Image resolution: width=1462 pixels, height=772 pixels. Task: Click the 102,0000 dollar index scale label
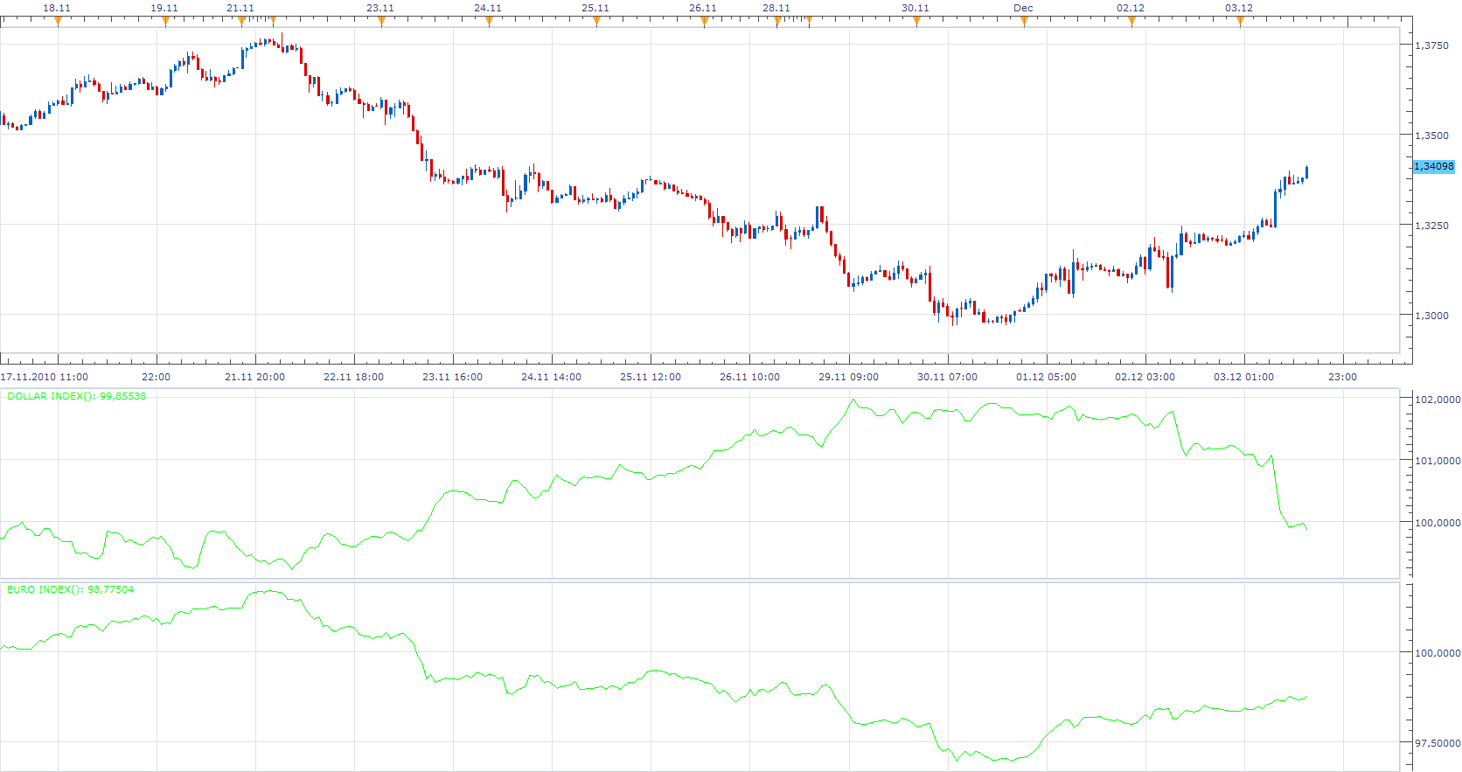pyautogui.click(x=1437, y=400)
